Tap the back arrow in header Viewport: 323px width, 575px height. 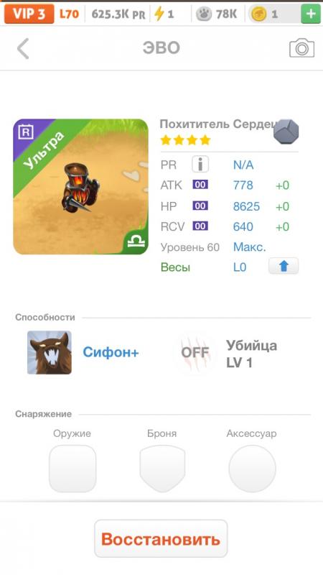click(23, 48)
